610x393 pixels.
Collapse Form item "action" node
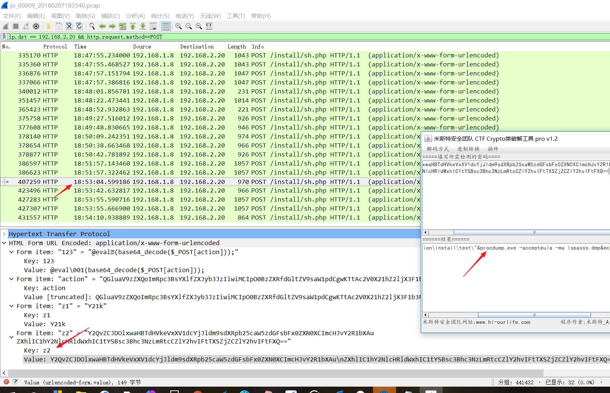coord(12,279)
